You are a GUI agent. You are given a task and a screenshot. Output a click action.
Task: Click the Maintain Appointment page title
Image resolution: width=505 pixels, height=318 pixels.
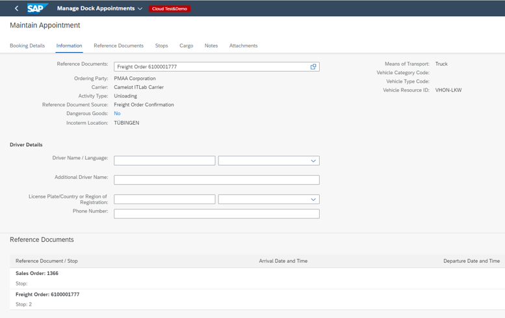(45, 25)
